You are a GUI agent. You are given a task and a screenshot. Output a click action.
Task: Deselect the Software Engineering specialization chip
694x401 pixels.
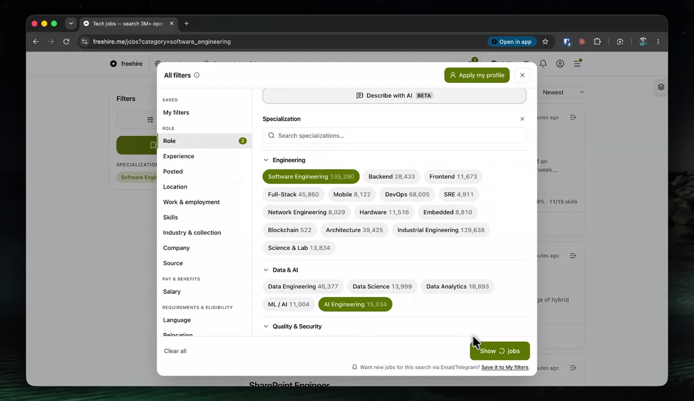[311, 177]
